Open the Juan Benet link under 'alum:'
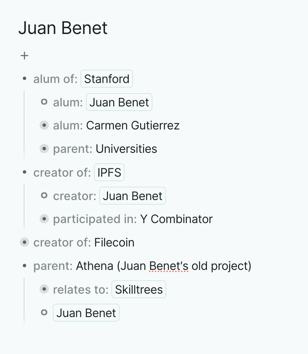This screenshot has height=354, width=308. tap(119, 102)
